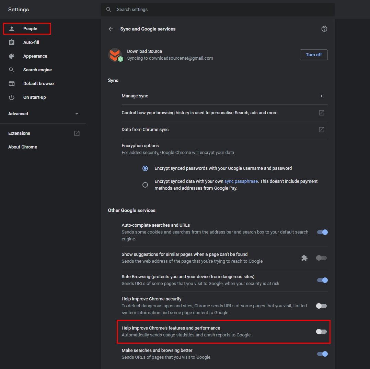
Task: Open On start-up settings
Action: (34, 97)
